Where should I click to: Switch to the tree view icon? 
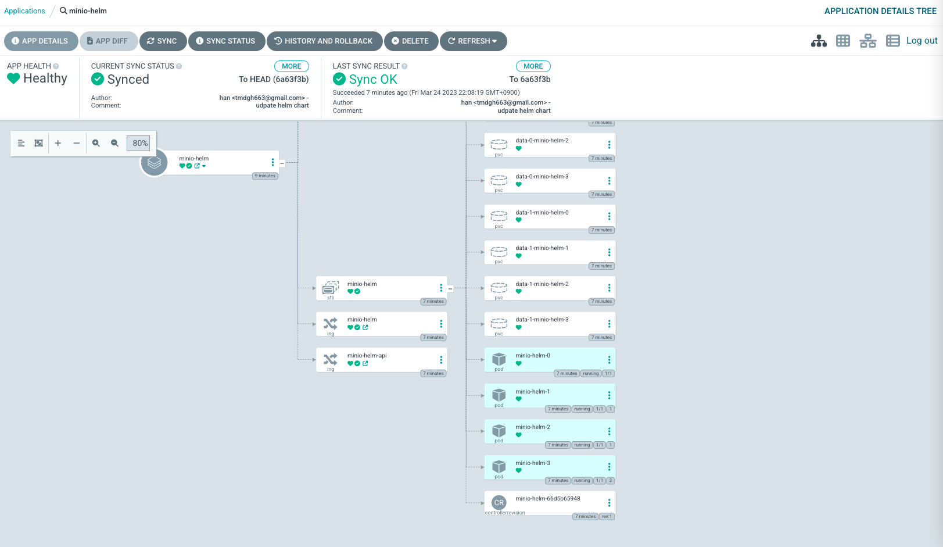point(819,41)
